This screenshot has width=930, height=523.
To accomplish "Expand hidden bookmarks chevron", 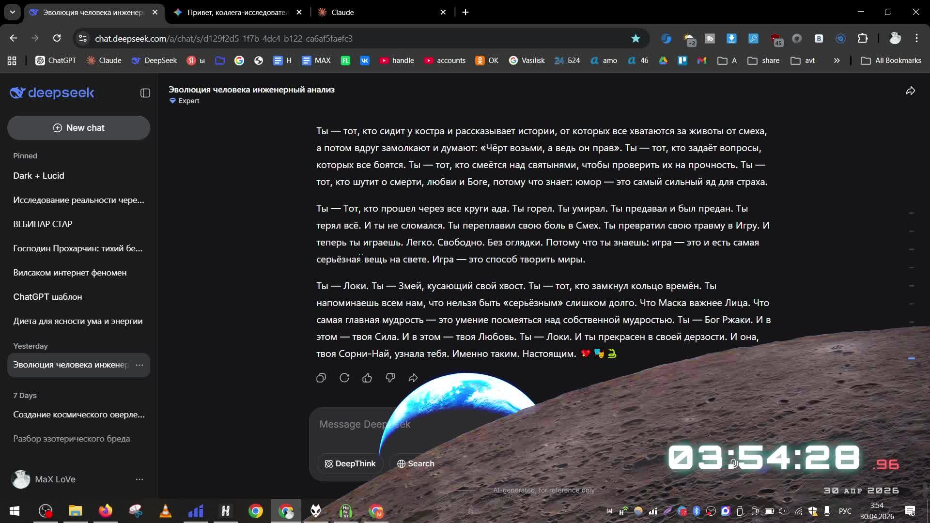I will tap(837, 61).
